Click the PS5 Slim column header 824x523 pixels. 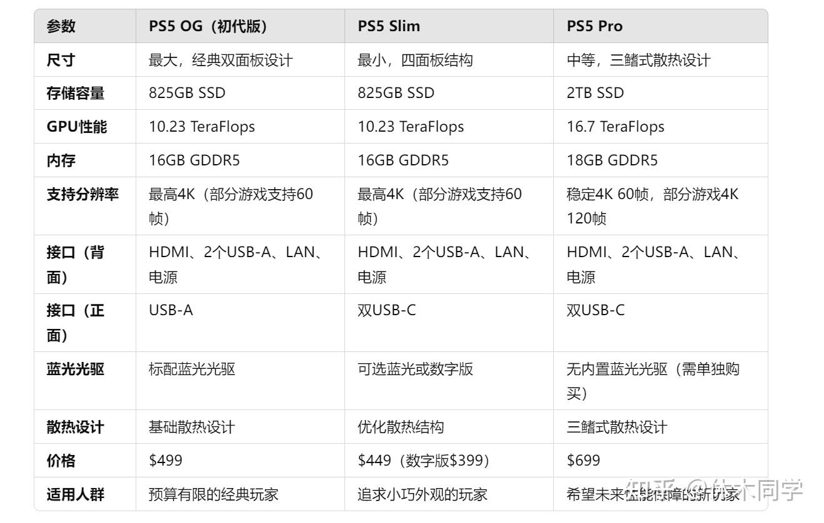(389, 26)
